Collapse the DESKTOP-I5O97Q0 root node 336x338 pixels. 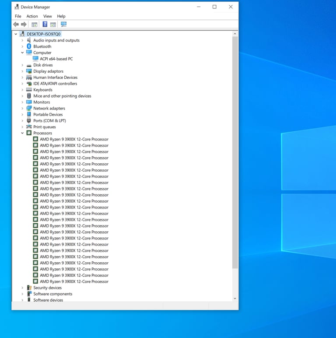(16, 34)
